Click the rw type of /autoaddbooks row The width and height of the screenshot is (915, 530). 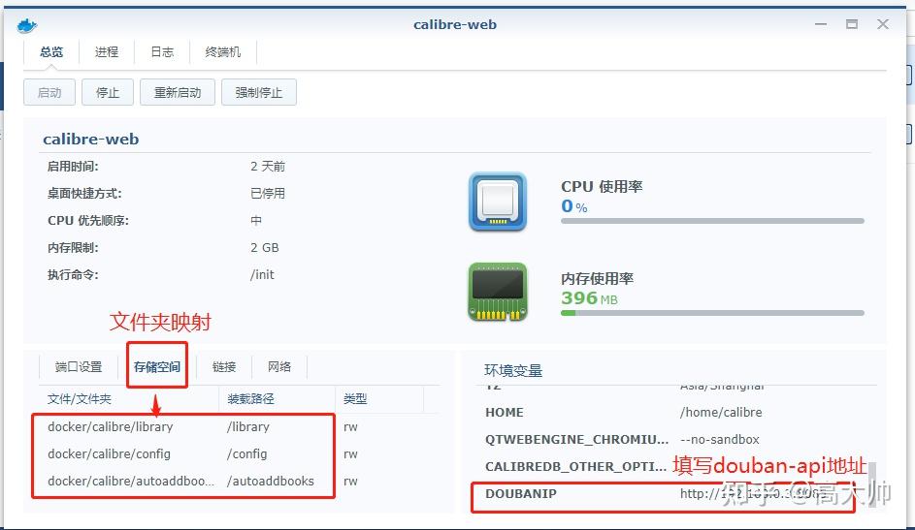350,482
